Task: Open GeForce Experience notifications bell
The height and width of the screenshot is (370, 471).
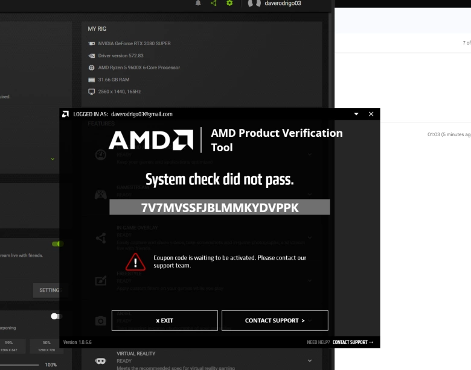Action: coord(198,3)
